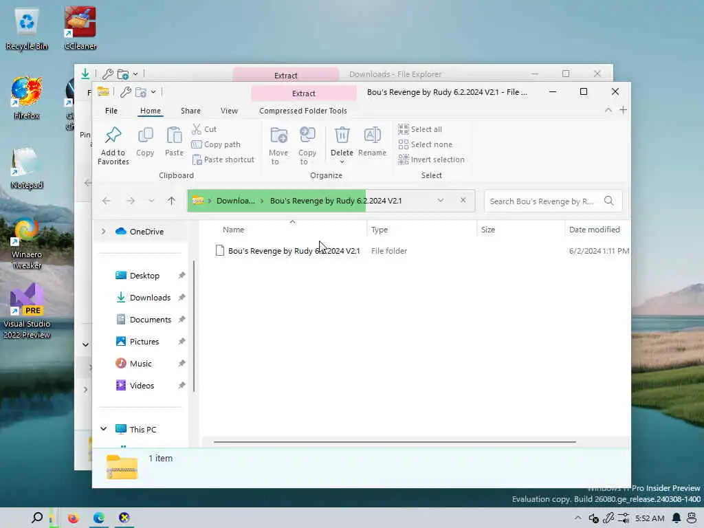Click the Back navigation arrow
This screenshot has width=704, height=528.
[107, 201]
